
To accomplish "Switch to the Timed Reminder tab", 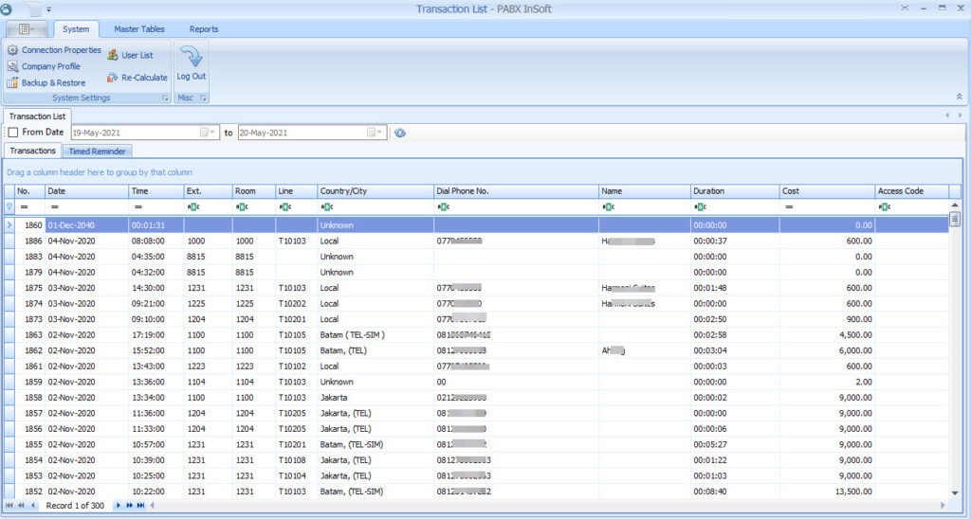I will (x=99, y=152).
